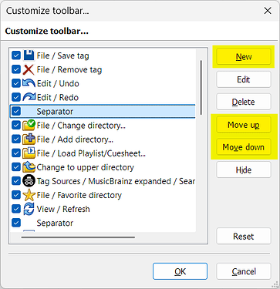Click the Load Playlist/Cuesheet folder icon
Viewport: 280px width, 289px height.
pyautogui.click(x=29, y=153)
